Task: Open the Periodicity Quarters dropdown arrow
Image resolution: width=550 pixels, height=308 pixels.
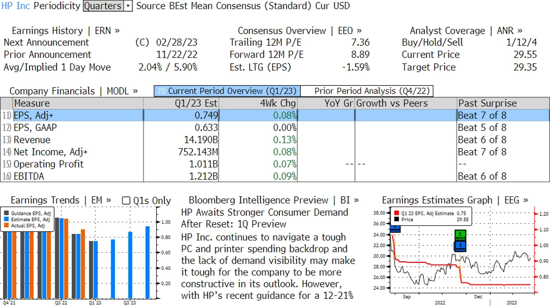Action: [128, 6]
